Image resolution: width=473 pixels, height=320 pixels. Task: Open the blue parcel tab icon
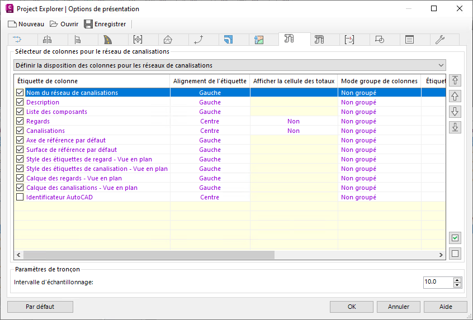pyautogui.click(x=228, y=40)
